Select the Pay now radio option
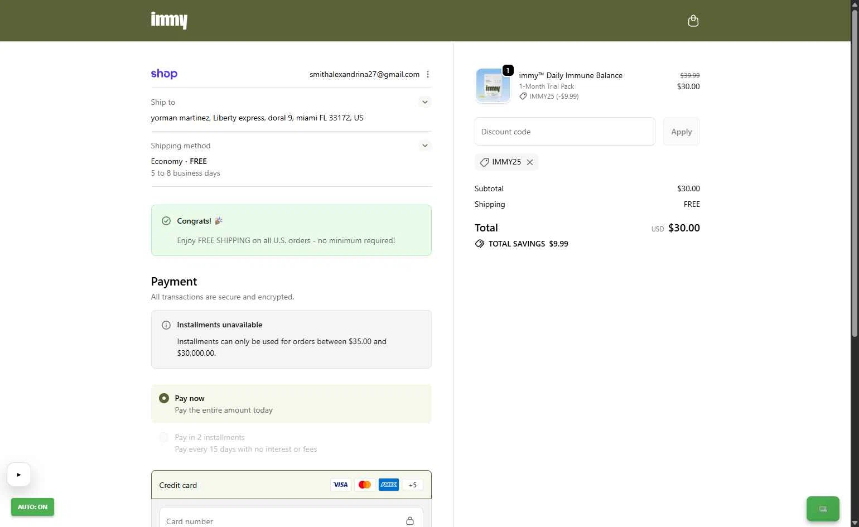The width and height of the screenshot is (859, 527). (x=164, y=398)
